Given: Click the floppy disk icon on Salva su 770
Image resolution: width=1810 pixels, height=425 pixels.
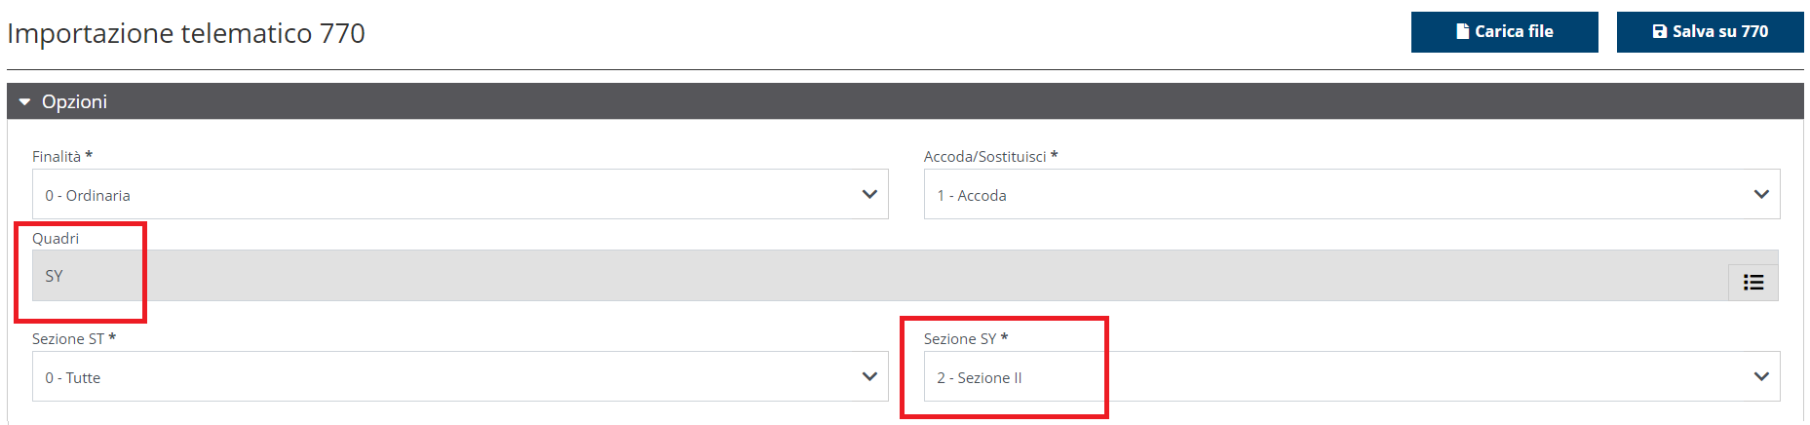Looking at the screenshot, I should pos(1659,31).
